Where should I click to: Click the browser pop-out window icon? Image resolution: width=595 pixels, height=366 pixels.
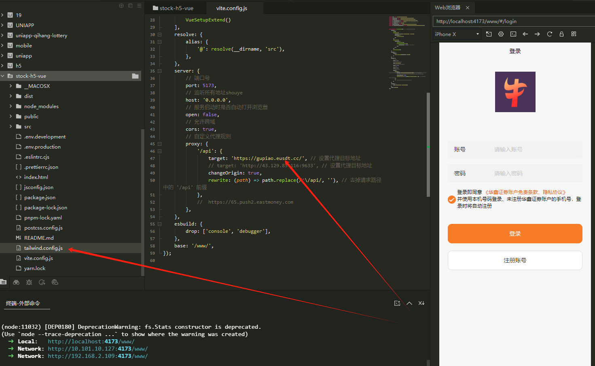489,34
